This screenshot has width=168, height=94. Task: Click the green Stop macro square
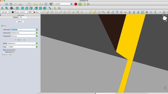pos(80,4)
